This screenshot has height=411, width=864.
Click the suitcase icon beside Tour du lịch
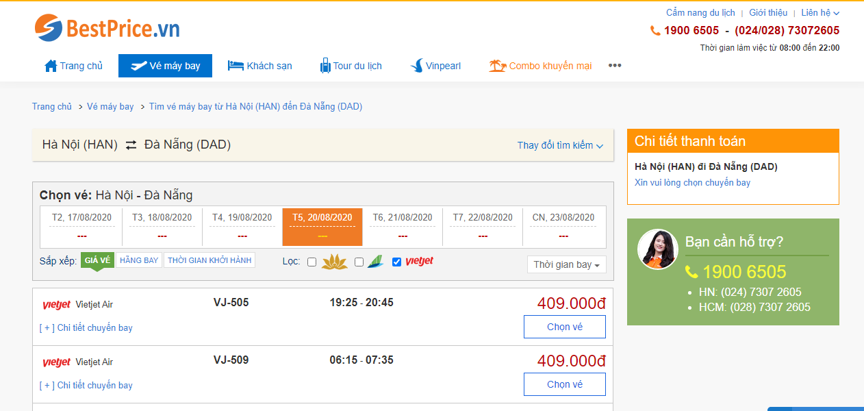(325, 66)
